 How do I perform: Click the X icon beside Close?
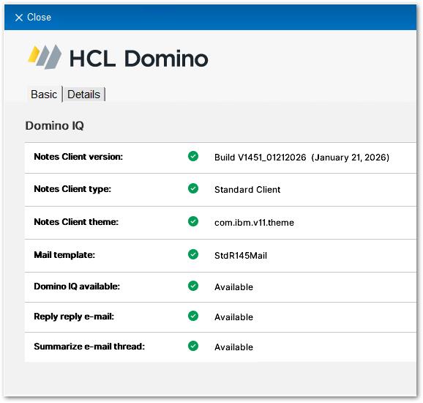pyautogui.click(x=19, y=18)
